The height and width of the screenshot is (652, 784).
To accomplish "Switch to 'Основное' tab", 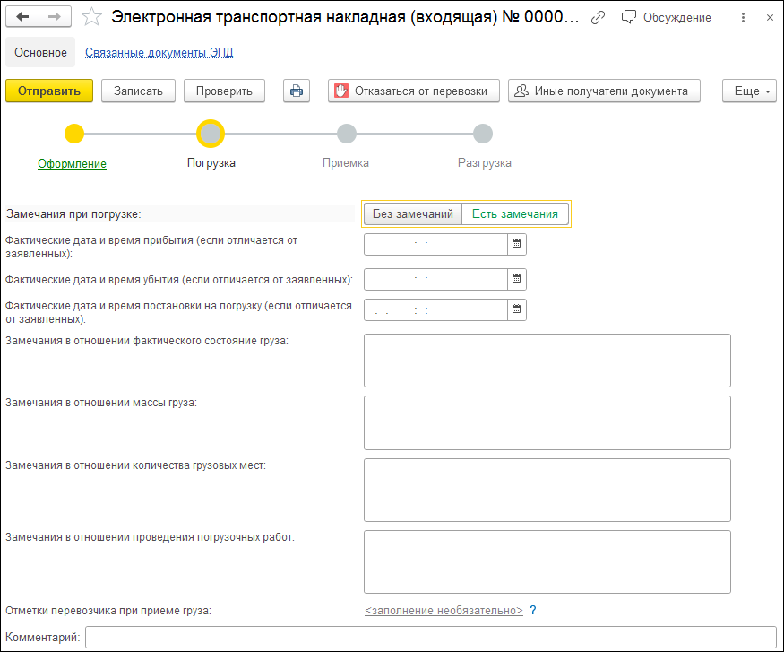I will coord(41,52).
